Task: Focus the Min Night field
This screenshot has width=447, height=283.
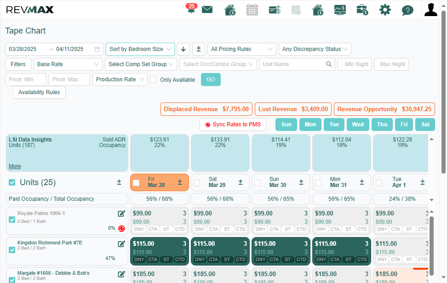Action: tap(355, 64)
